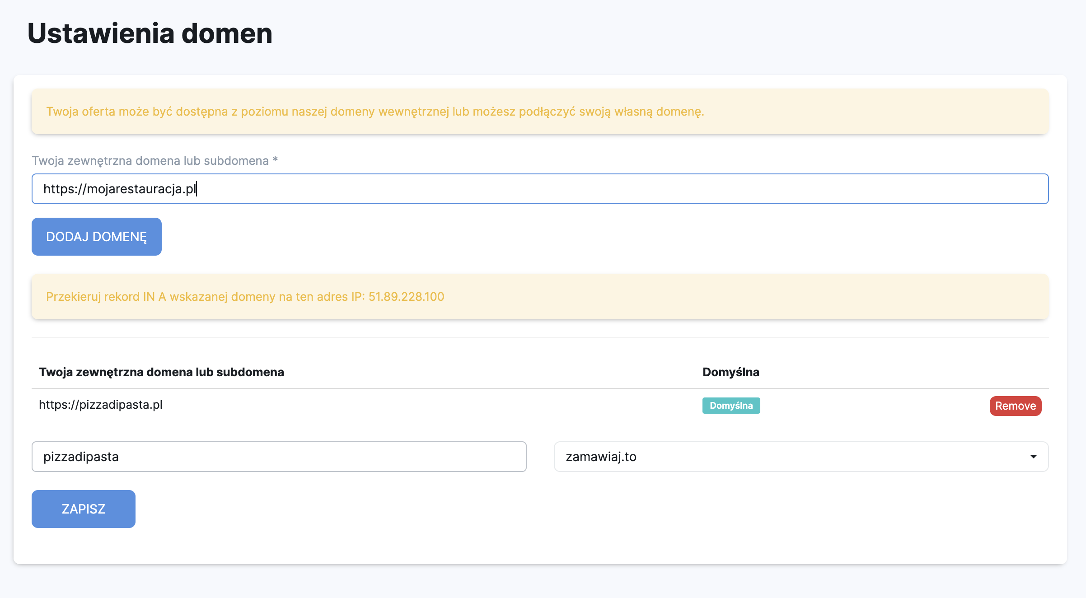
Task: Click the external domain input field
Action: pyautogui.click(x=540, y=189)
